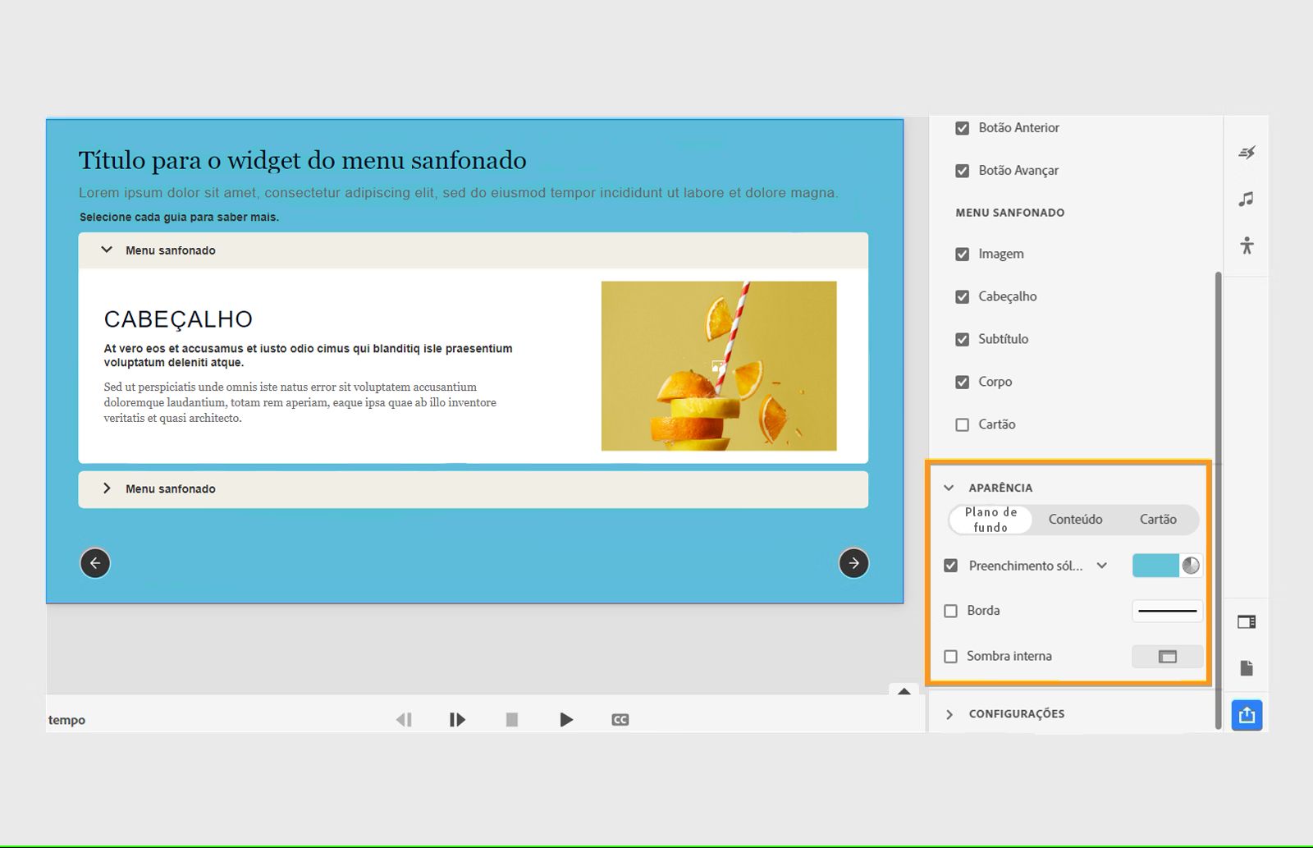Open the audio panel music note icon

pyautogui.click(x=1247, y=198)
